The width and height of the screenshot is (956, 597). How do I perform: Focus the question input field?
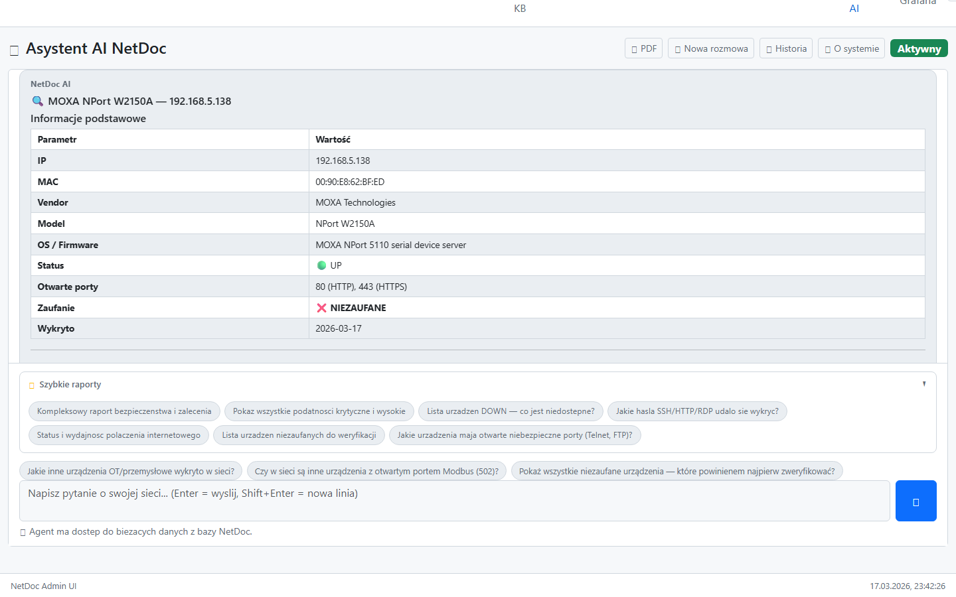pyautogui.click(x=454, y=501)
